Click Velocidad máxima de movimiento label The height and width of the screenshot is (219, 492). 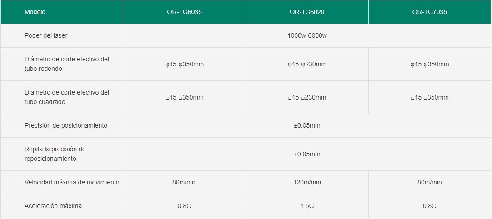click(72, 182)
